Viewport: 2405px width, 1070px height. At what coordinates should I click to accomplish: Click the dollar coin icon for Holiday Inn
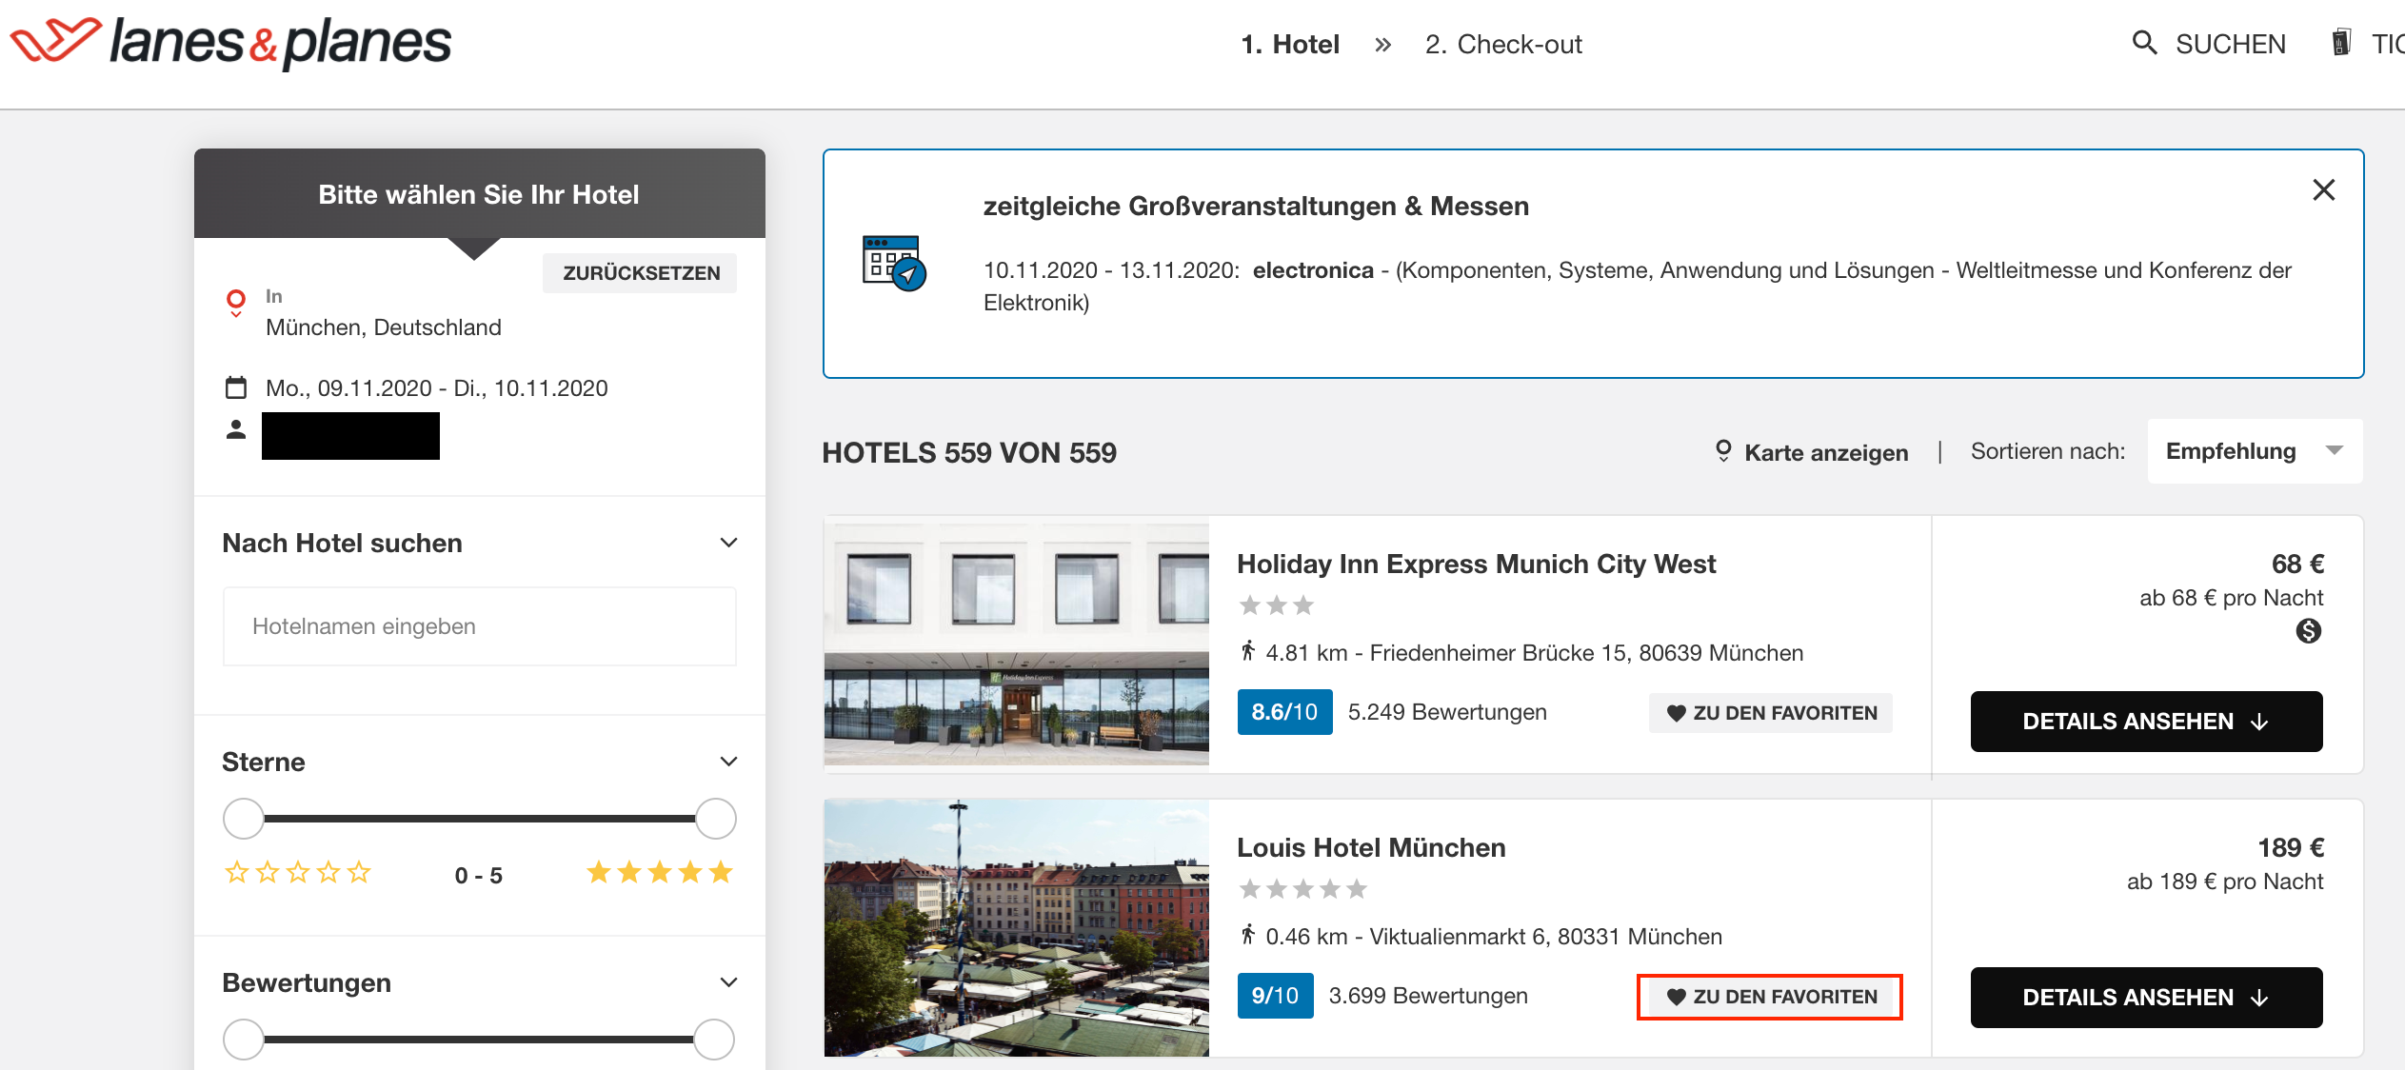2309,631
